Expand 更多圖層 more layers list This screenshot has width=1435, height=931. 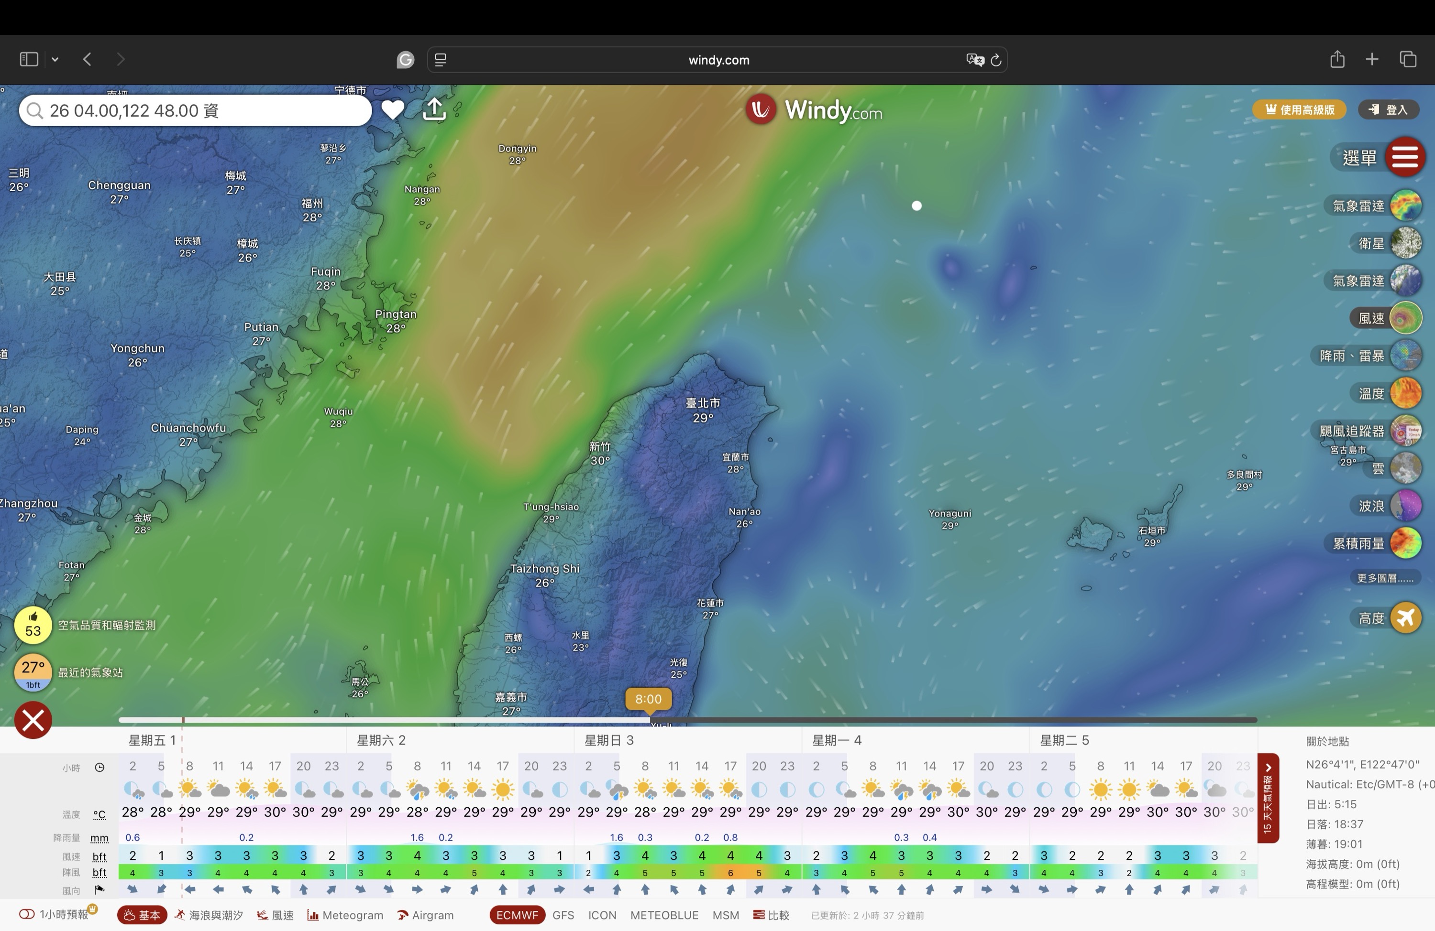coord(1384,578)
